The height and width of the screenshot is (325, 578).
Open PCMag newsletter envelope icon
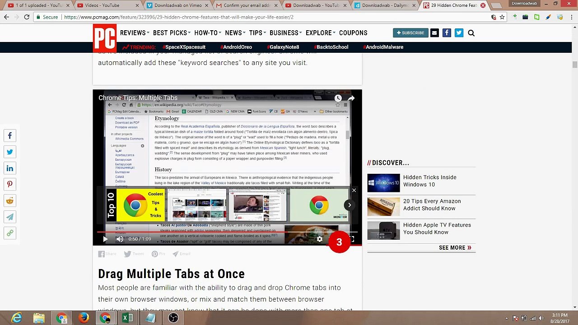[434, 33]
